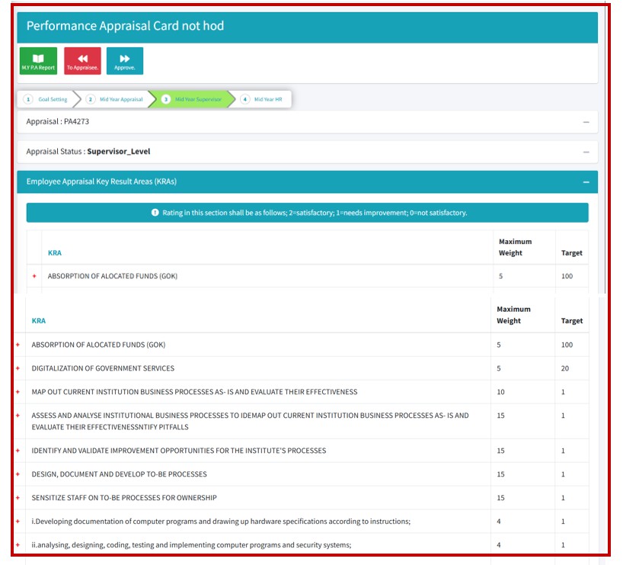623x565 pixels.
Task: Expand the IDENTIFY AND VALIDATE IMPROVEMENT row plus icon
Action: tap(18, 451)
